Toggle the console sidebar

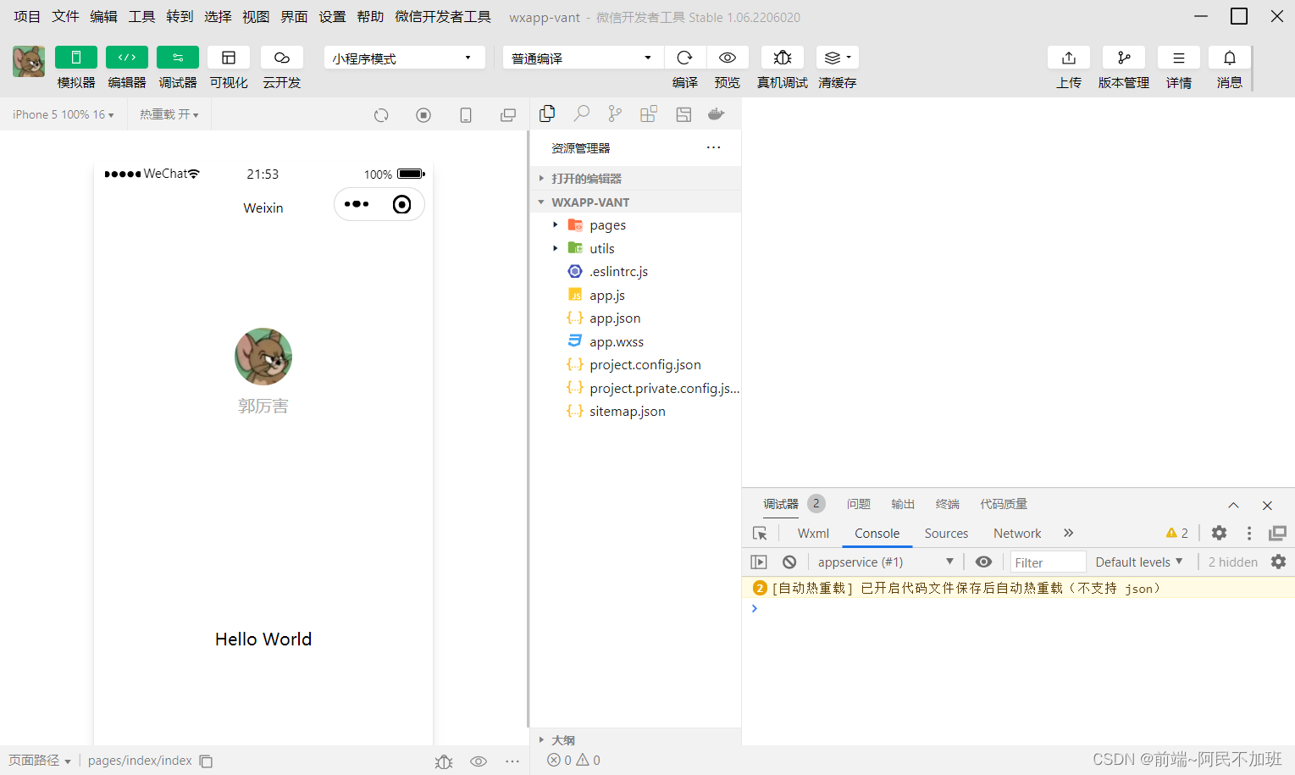click(759, 562)
